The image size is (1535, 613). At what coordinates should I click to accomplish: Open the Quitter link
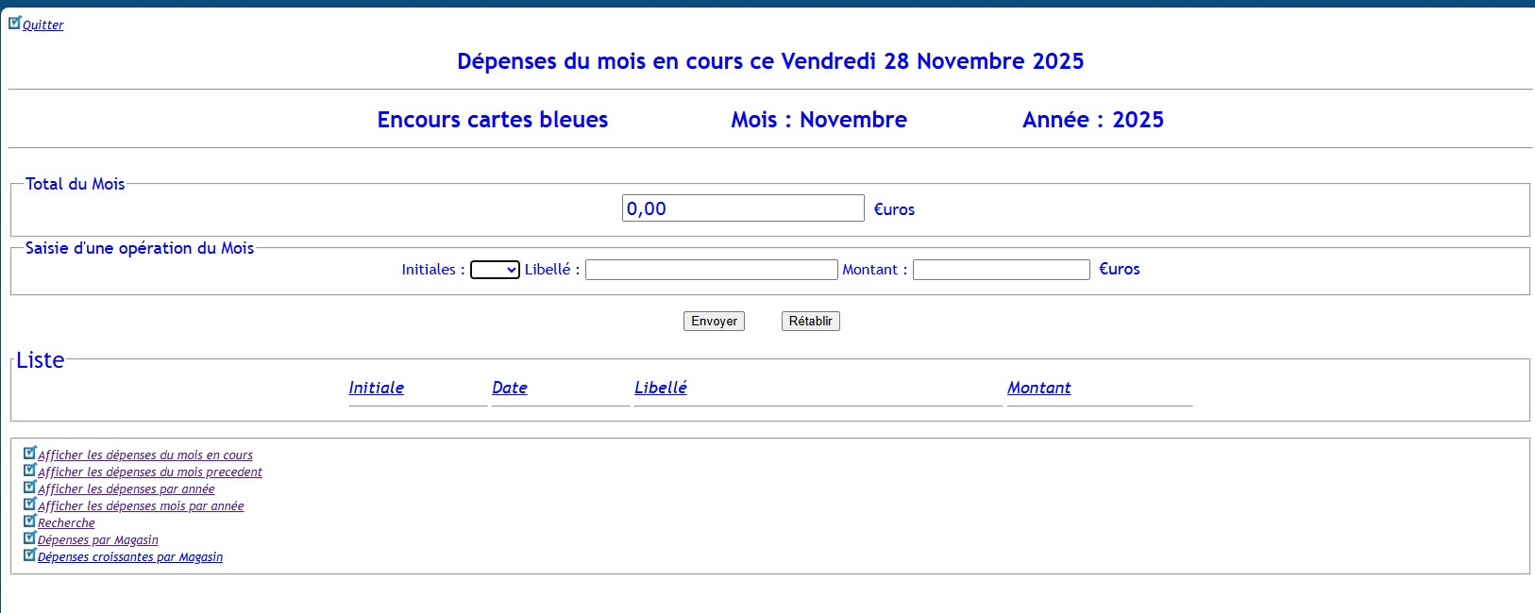43,25
